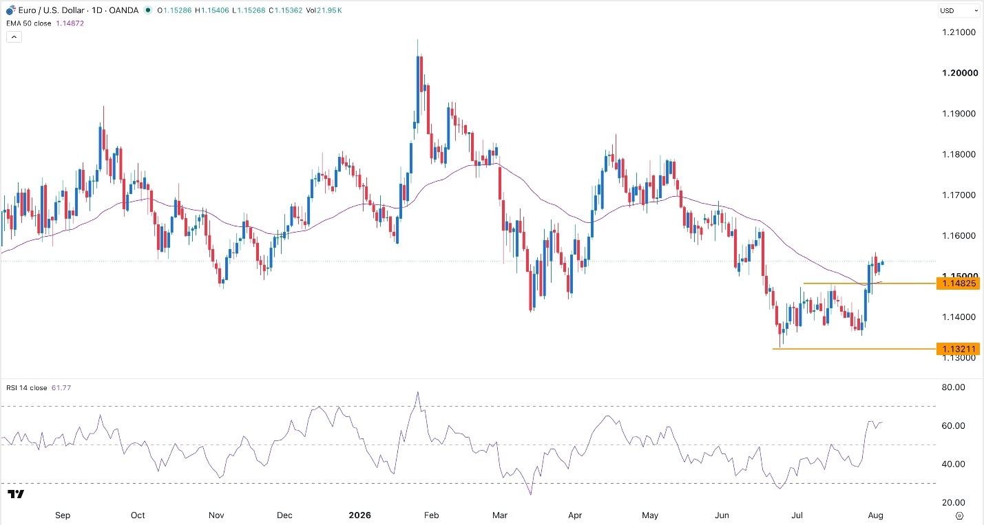Click the 20.00 RSI axis label
Screen dimensions: 984x525
coord(953,503)
